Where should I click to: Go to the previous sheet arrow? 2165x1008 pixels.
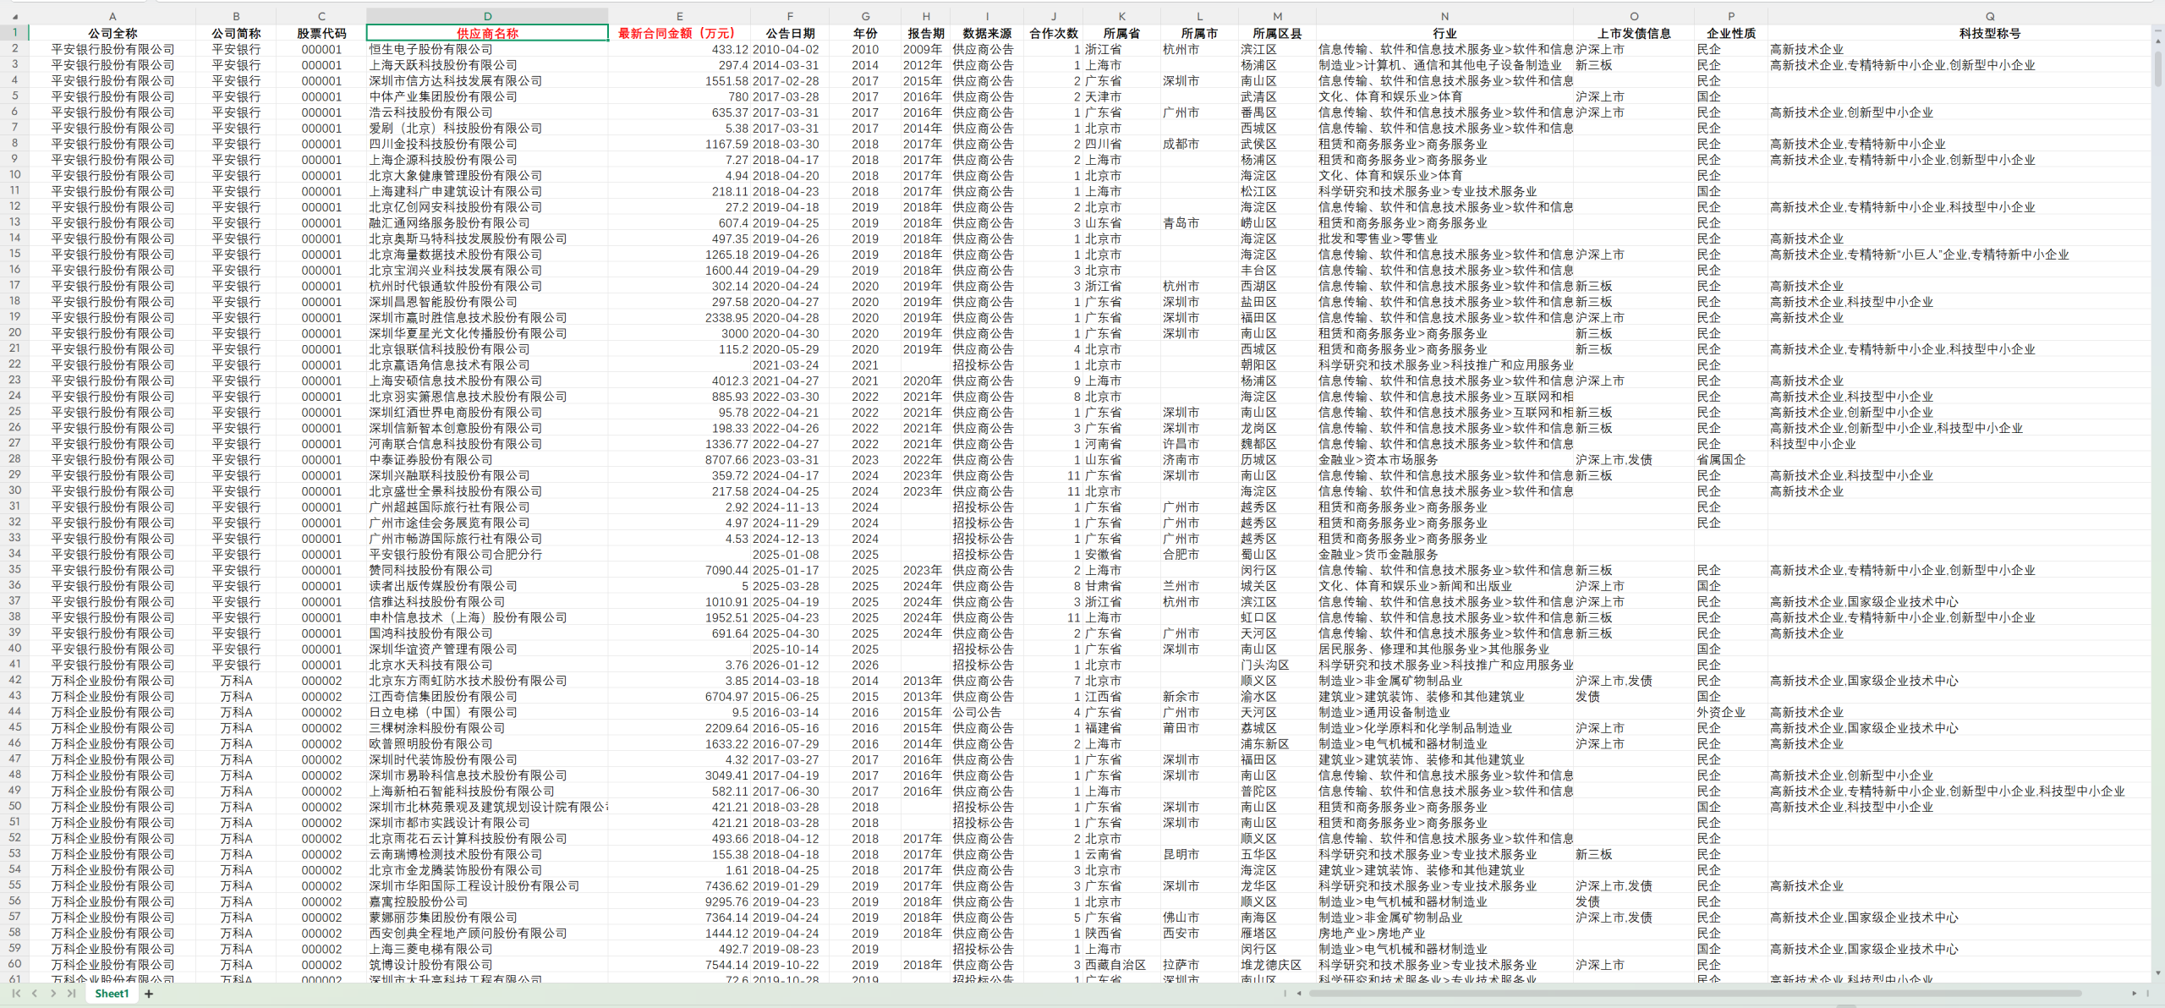(x=35, y=994)
